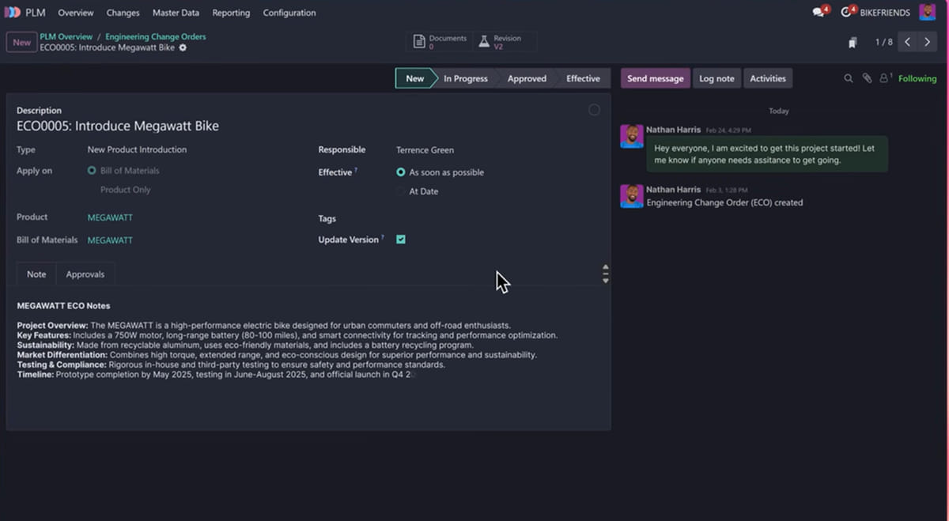Click Nathan Harris name on first message

(673, 130)
